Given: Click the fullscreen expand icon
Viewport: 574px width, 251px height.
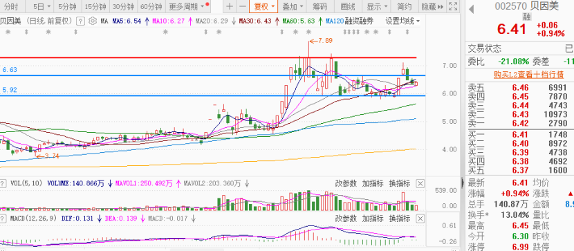Looking at the screenshot, I should point(453,6).
